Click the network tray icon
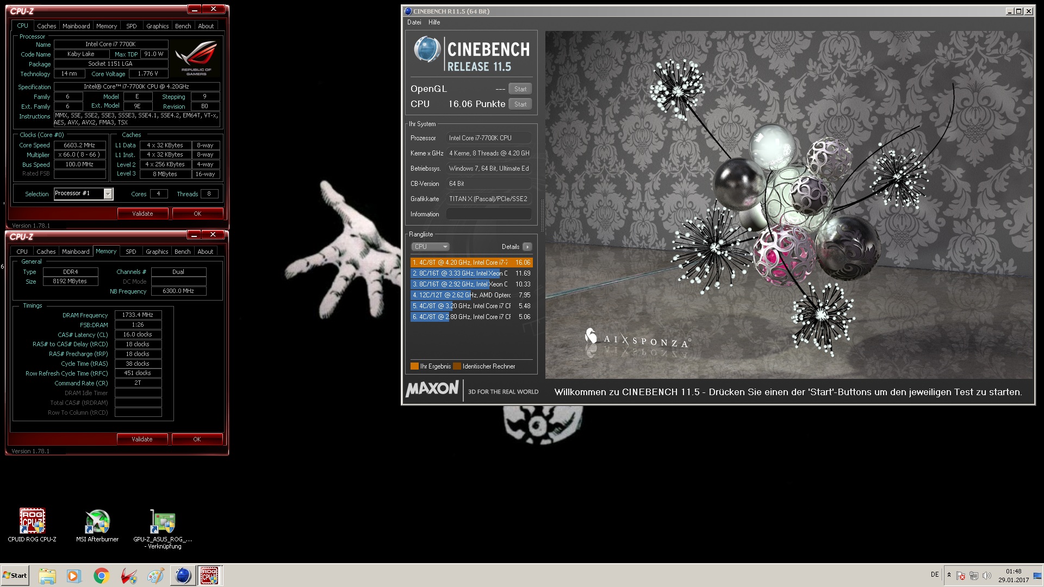Viewport: 1044px width, 587px height. (974, 576)
